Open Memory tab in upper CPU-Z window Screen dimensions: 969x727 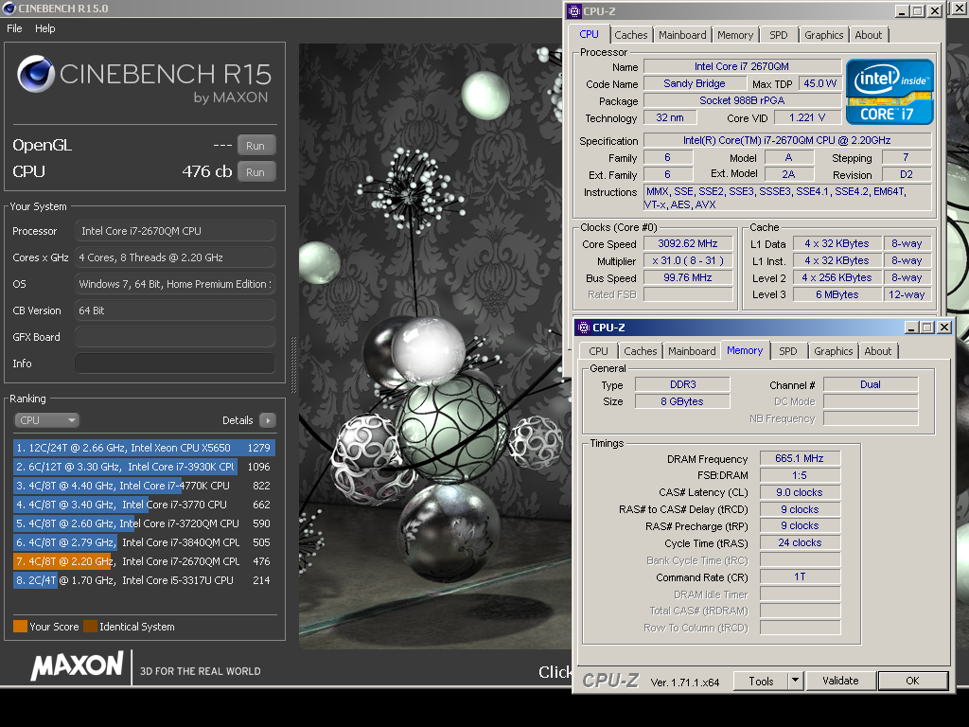tap(735, 35)
